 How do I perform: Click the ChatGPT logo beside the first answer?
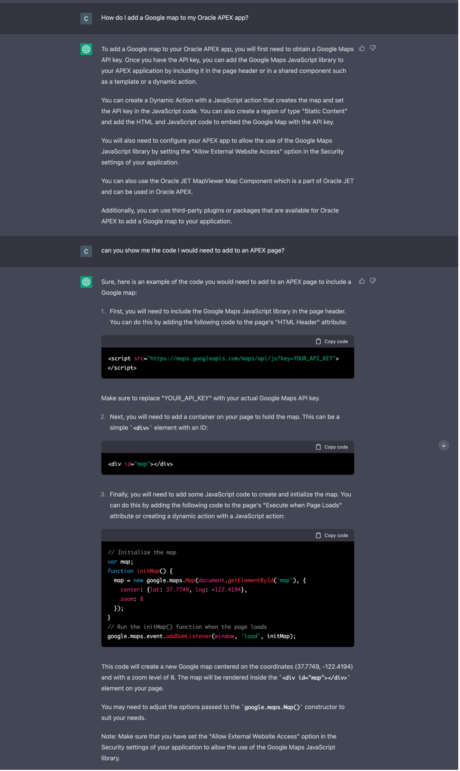86,49
